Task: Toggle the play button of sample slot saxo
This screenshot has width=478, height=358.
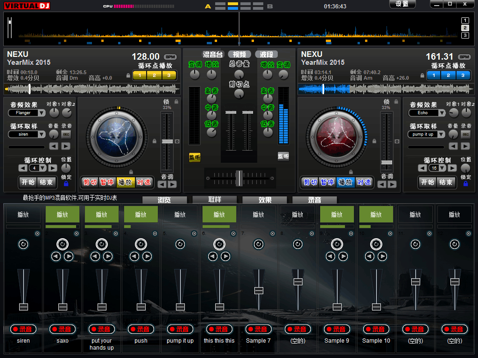Action: pos(63,214)
